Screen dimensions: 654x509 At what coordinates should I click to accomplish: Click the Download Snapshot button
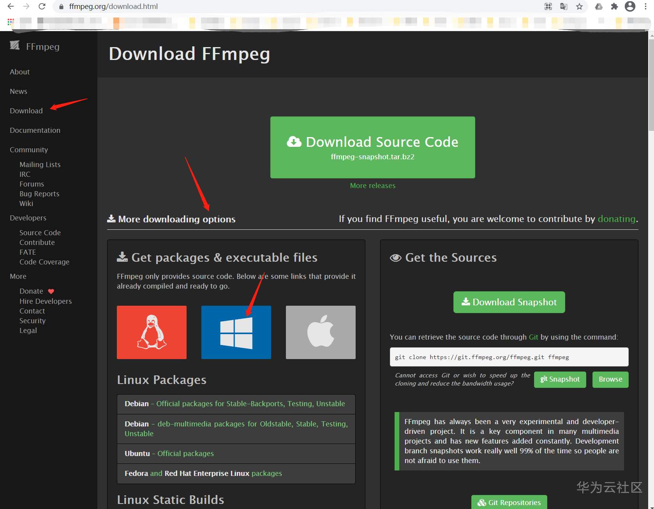pos(509,302)
